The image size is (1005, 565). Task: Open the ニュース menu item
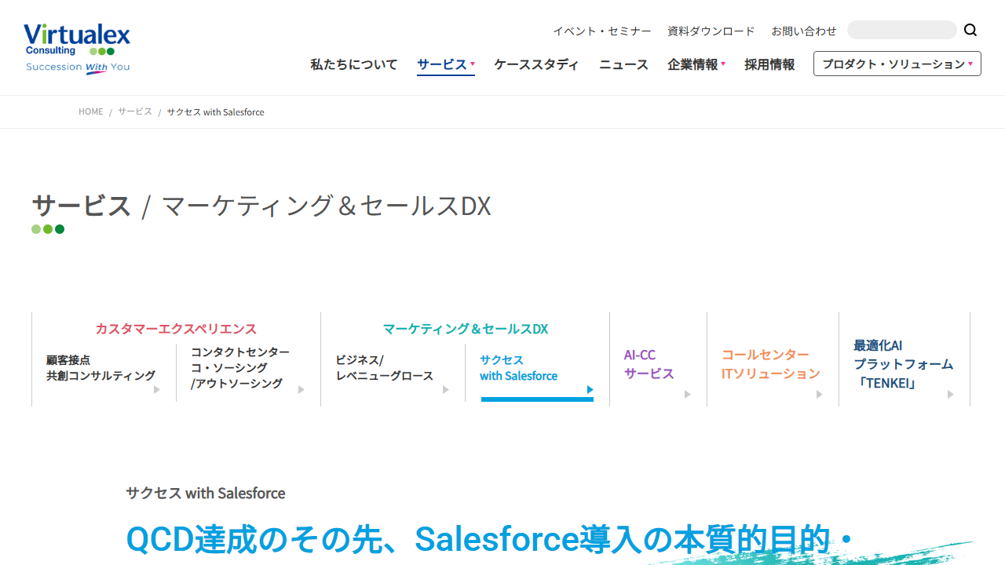click(x=623, y=64)
